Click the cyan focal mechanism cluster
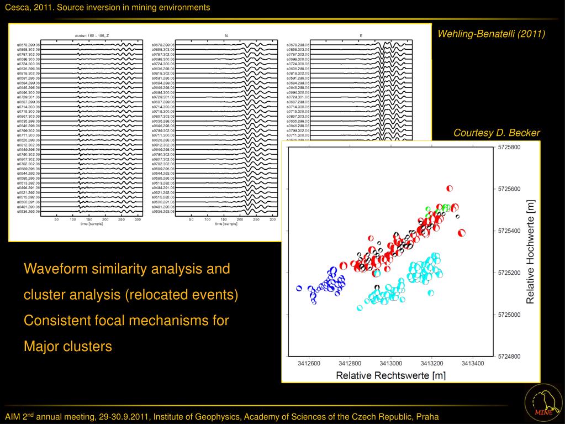 click(400, 280)
